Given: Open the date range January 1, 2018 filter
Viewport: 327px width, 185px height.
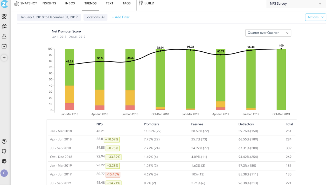Looking at the screenshot, I should pos(49,17).
